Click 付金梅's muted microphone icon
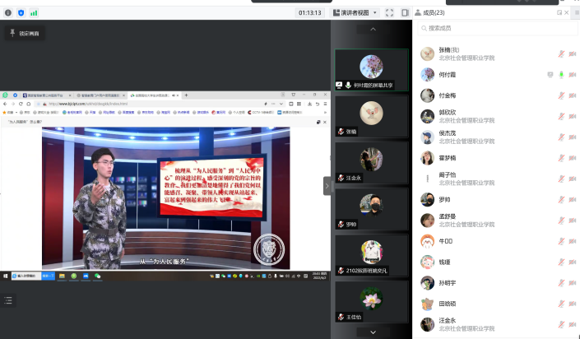 pyautogui.click(x=561, y=95)
